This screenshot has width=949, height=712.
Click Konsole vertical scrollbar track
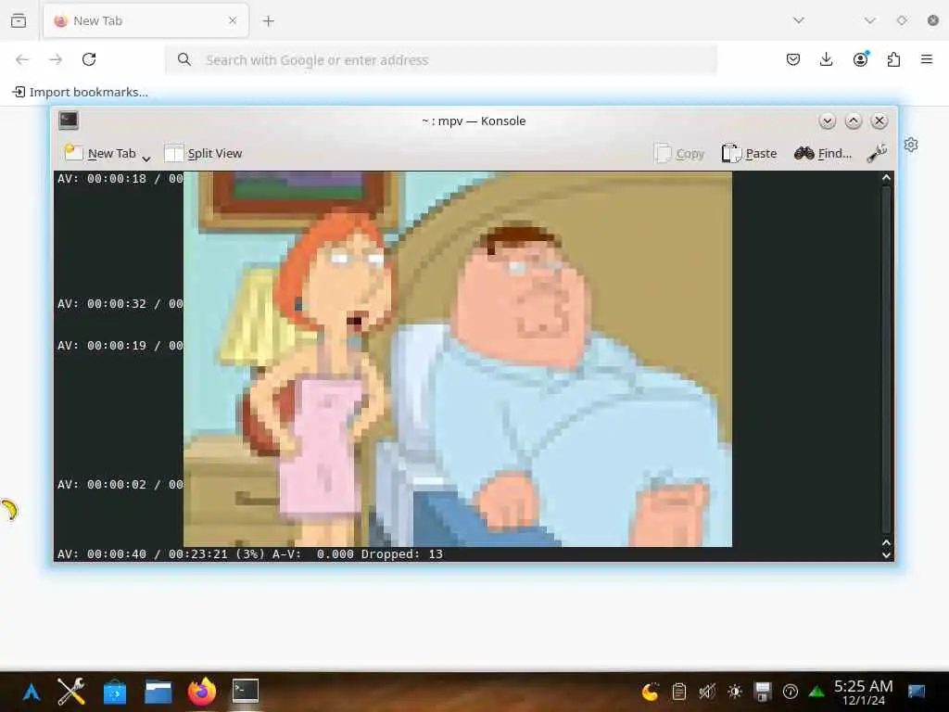point(887,360)
